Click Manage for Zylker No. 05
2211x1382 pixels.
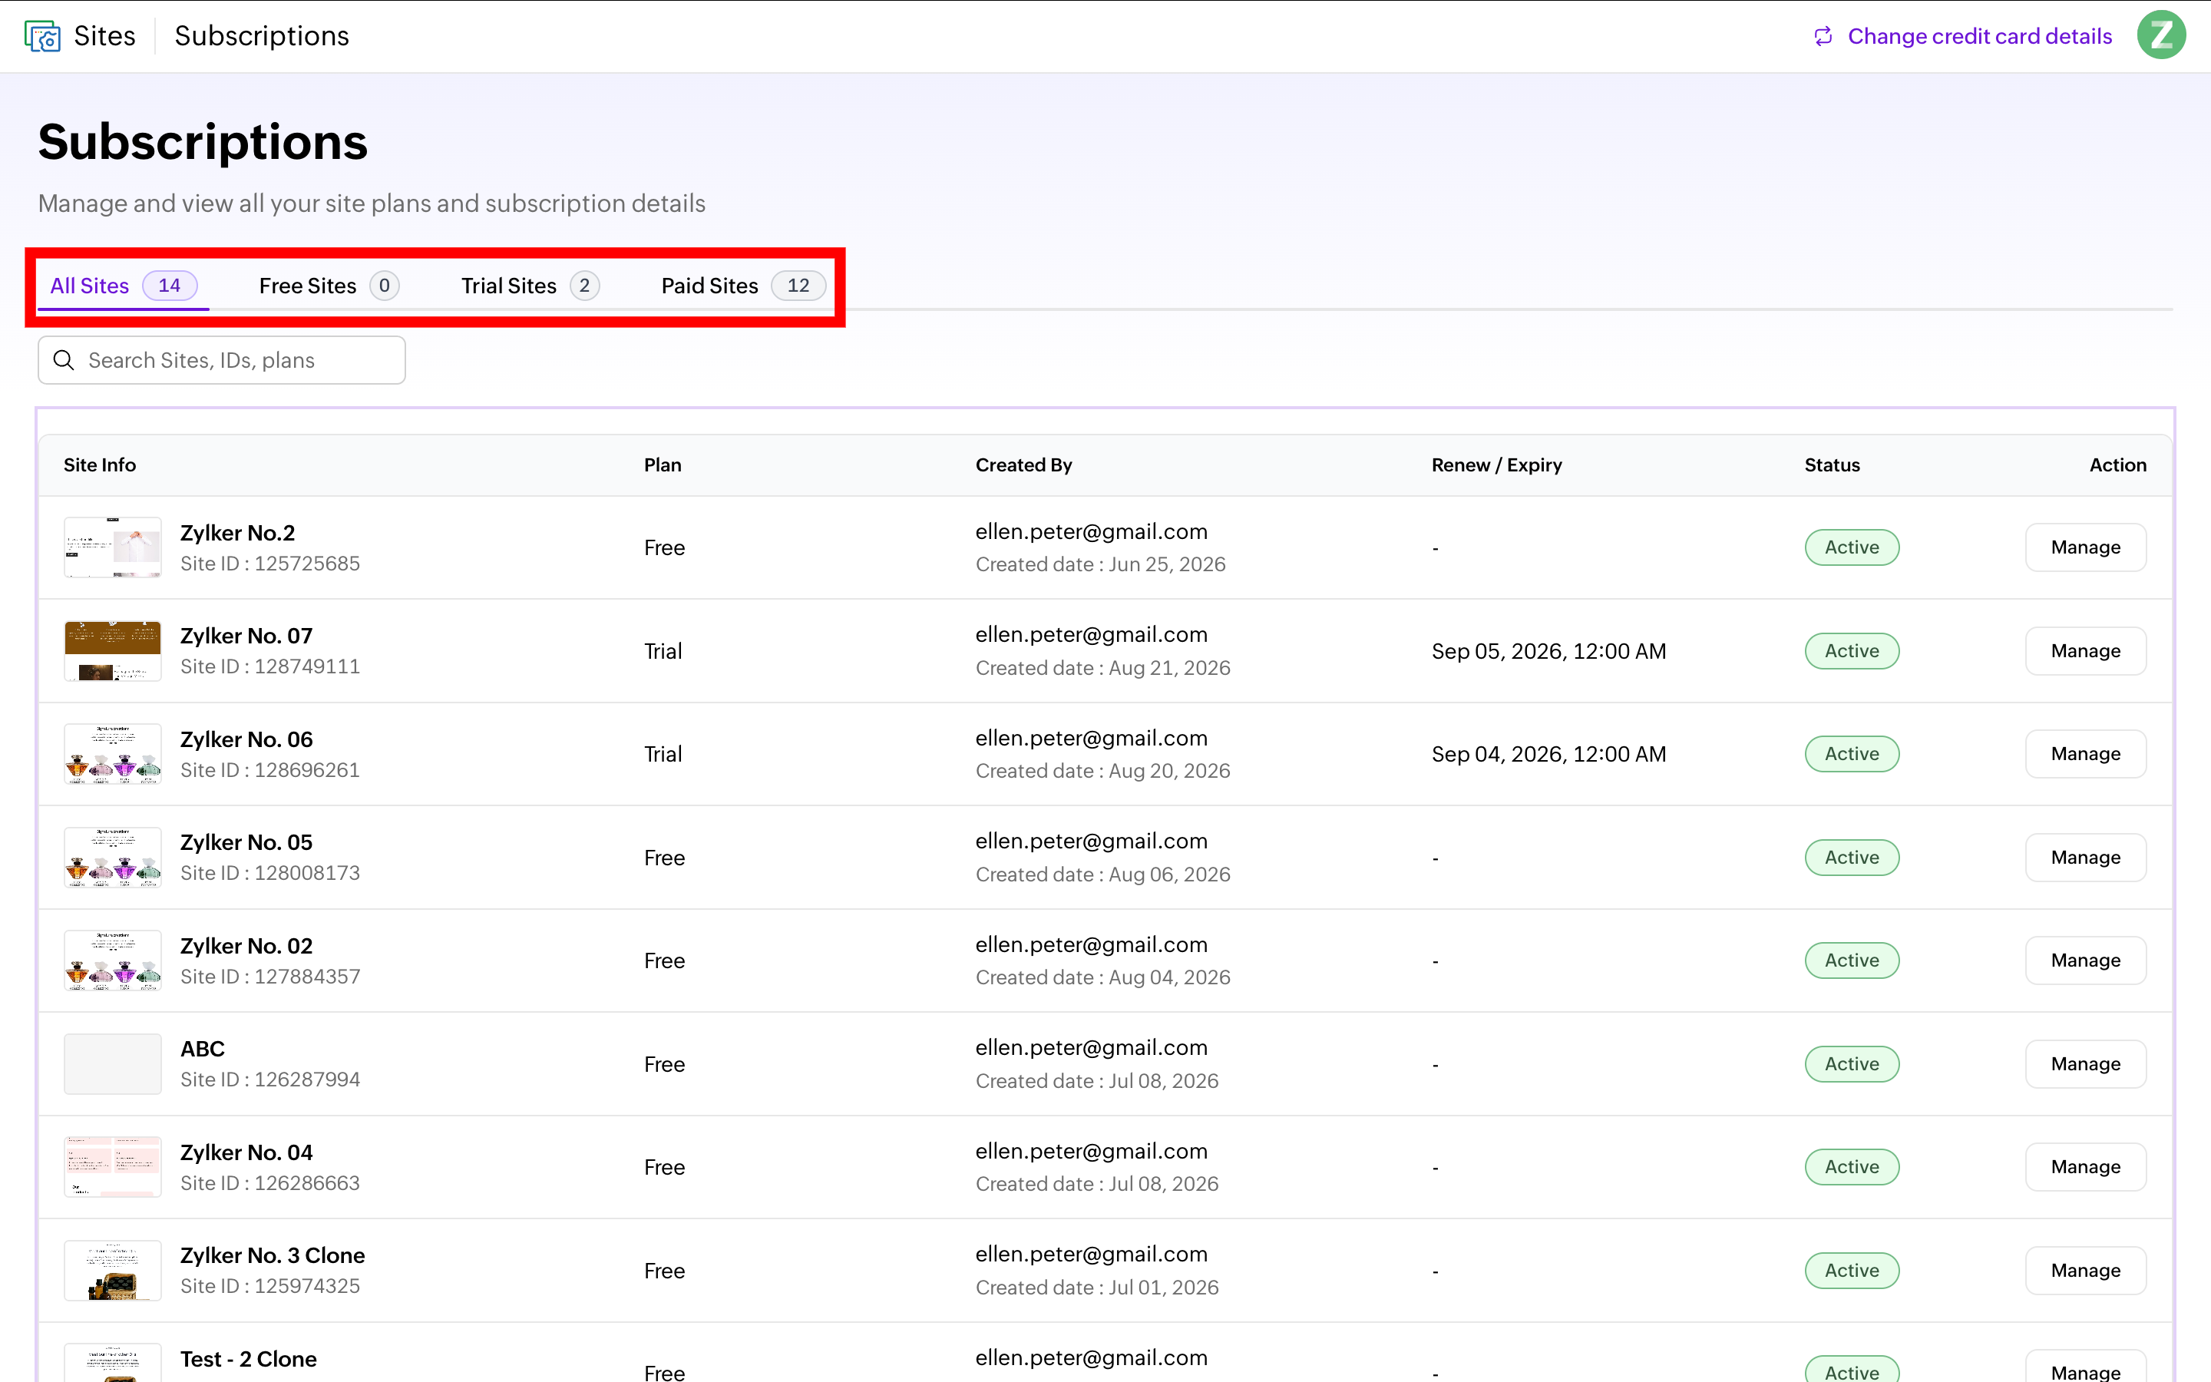click(2085, 858)
